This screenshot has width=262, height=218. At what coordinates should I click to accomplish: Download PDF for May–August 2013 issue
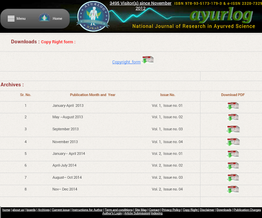(x=233, y=117)
